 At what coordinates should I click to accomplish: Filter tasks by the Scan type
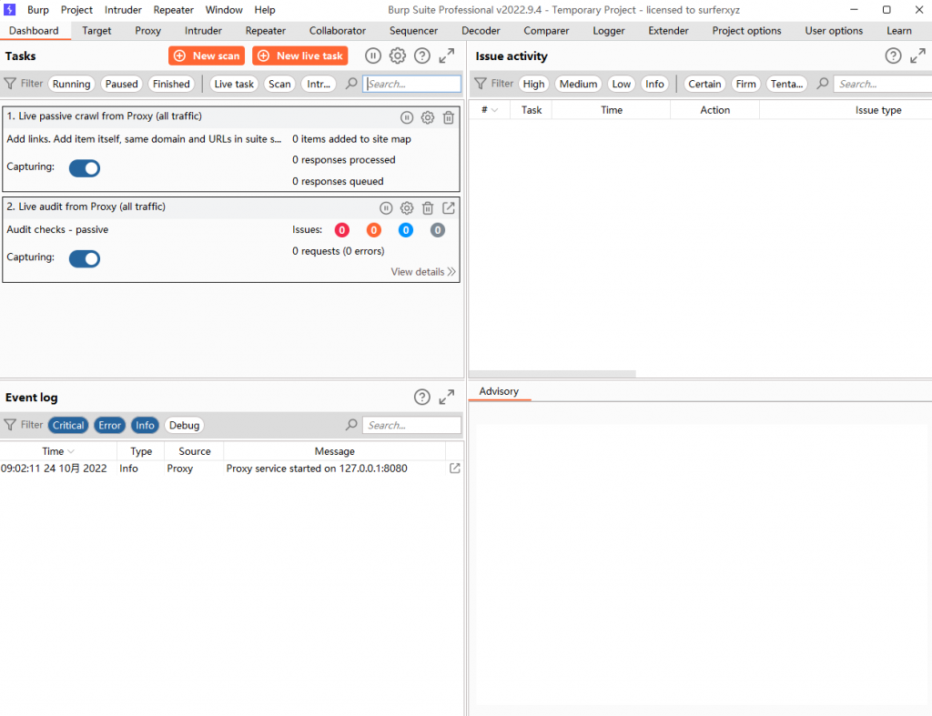point(279,84)
